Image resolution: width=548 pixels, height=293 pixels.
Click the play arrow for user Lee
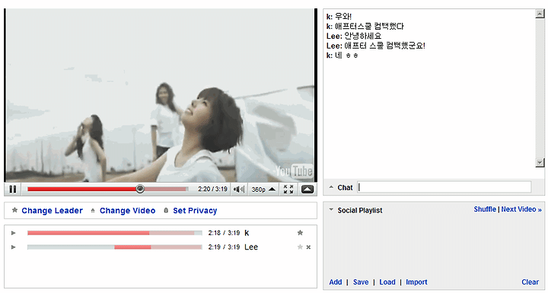[13, 247]
